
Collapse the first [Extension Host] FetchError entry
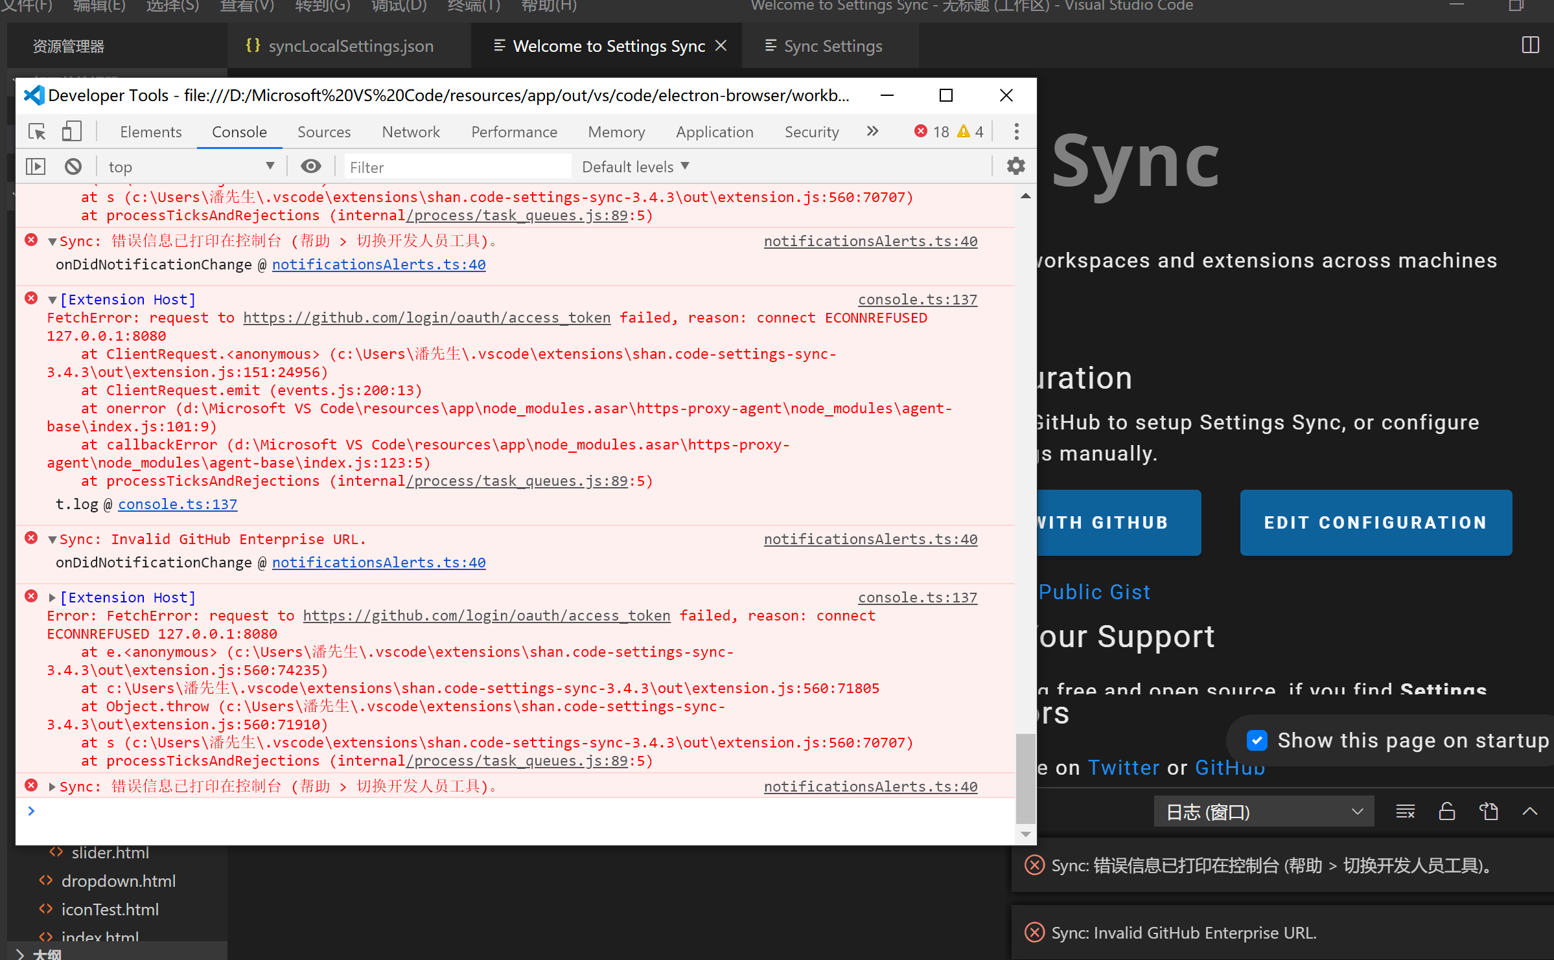point(52,300)
